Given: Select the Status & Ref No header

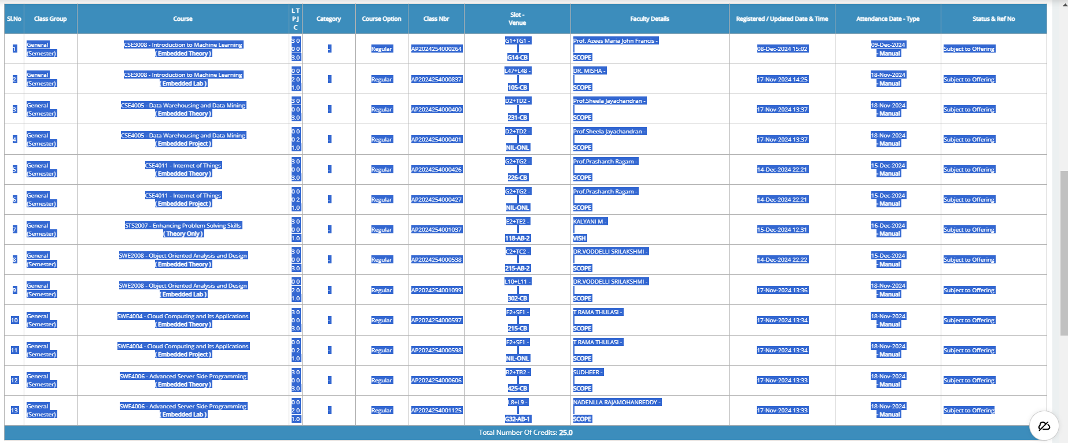Looking at the screenshot, I should (x=993, y=19).
